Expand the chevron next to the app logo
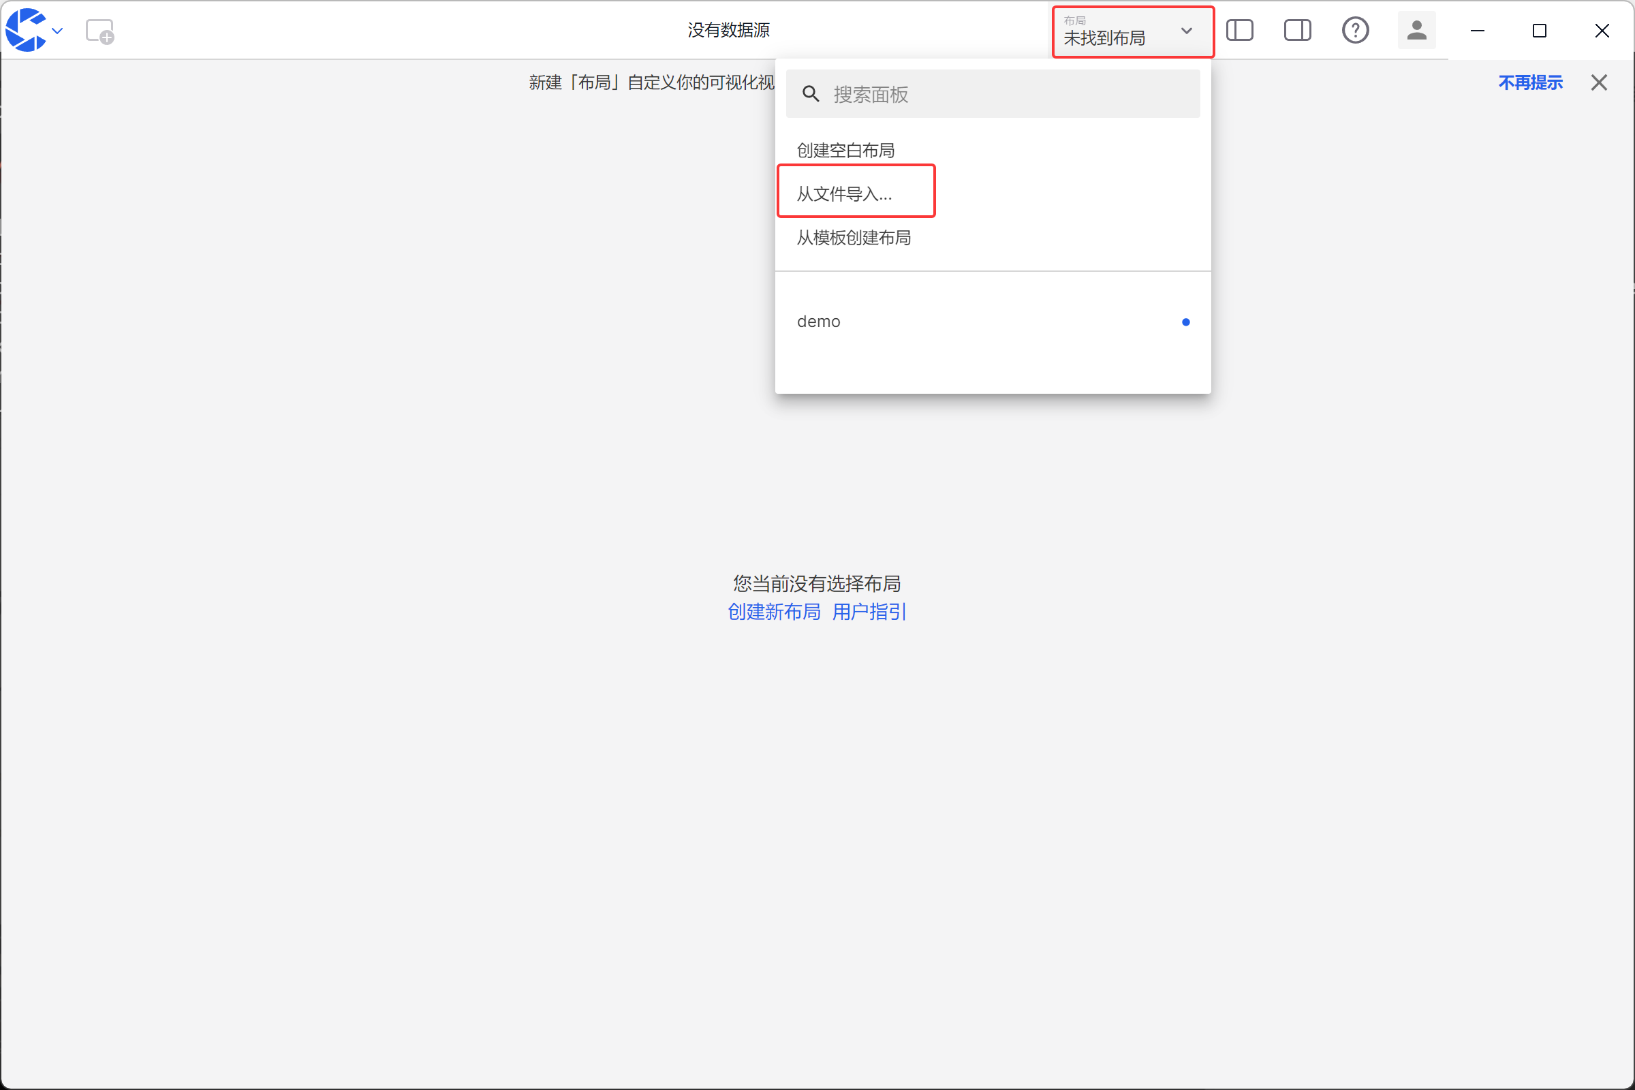 (x=58, y=31)
